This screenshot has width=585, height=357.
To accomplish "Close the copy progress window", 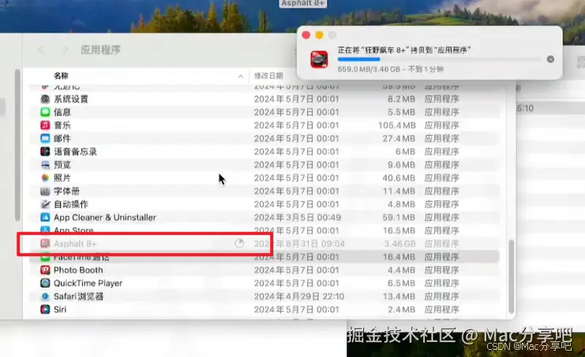I will pyautogui.click(x=306, y=35).
